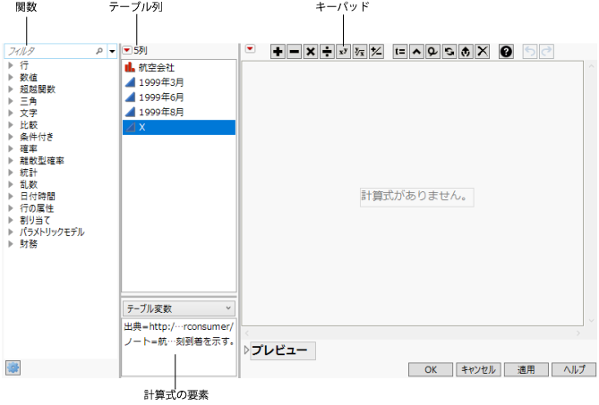This screenshot has height=405, width=599.
Task: Open the formula editor red triangle menu
Action: 250,49
